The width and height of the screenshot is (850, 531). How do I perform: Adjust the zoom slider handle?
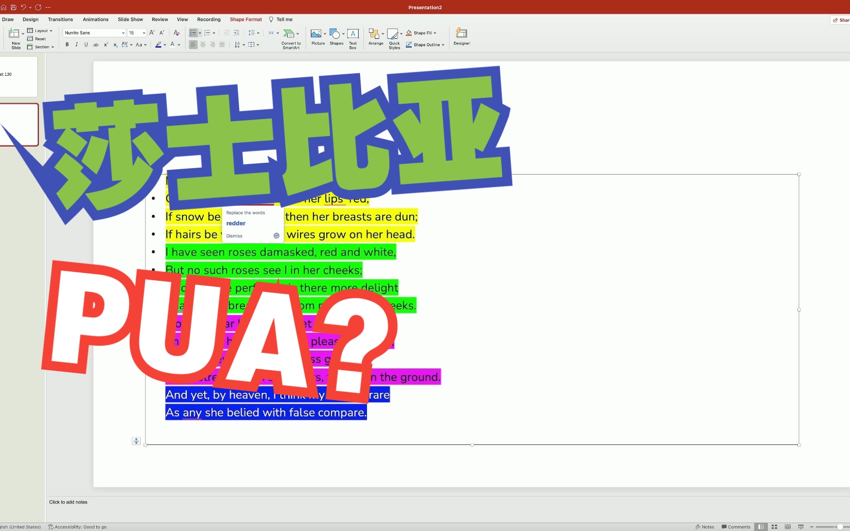click(x=840, y=527)
